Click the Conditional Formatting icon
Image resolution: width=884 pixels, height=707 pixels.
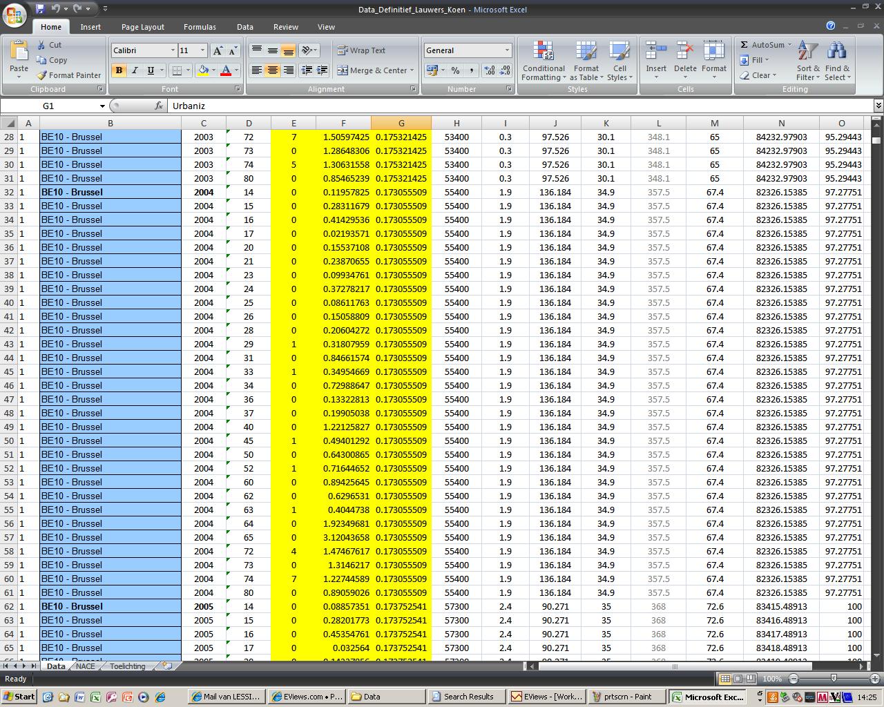pyautogui.click(x=544, y=52)
